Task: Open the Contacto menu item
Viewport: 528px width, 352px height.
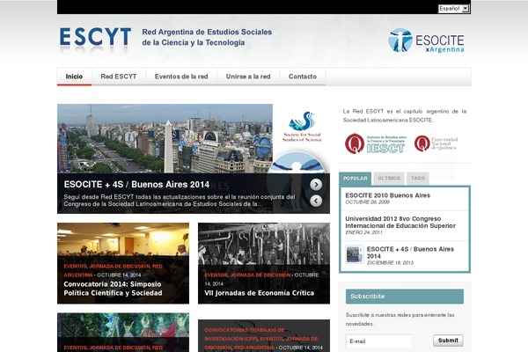Action: (303, 77)
